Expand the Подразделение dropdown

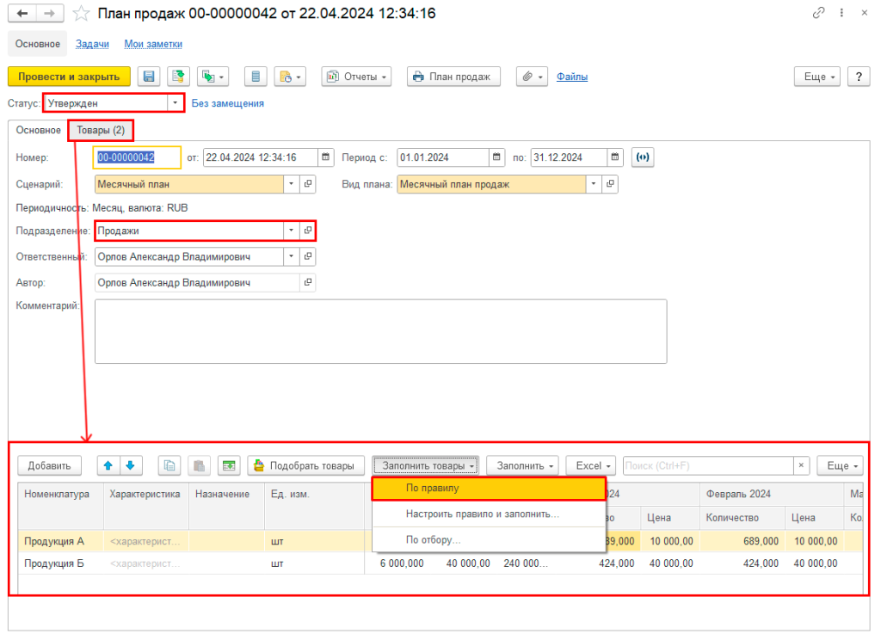pyautogui.click(x=291, y=231)
